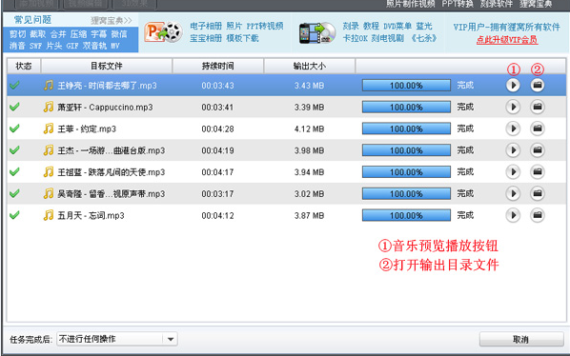Click music note icon of 萧亚轩 file
The image size is (570, 356).
pyautogui.click(x=49, y=107)
